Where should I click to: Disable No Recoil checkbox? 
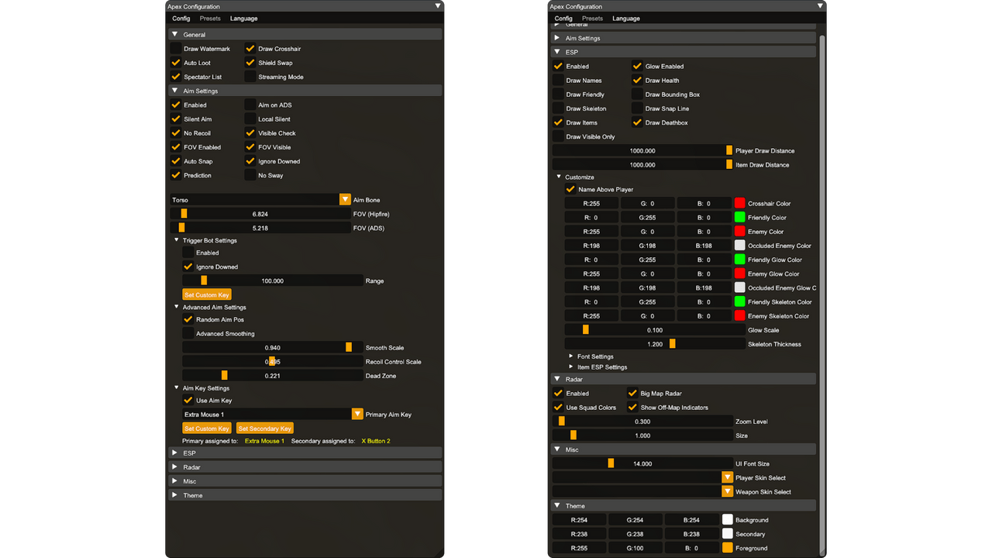[176, 133]
